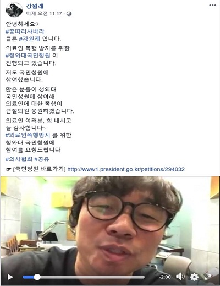Click the post timestamp 어제 오전 11:17
Screen dimensions: 220x286
44,14
